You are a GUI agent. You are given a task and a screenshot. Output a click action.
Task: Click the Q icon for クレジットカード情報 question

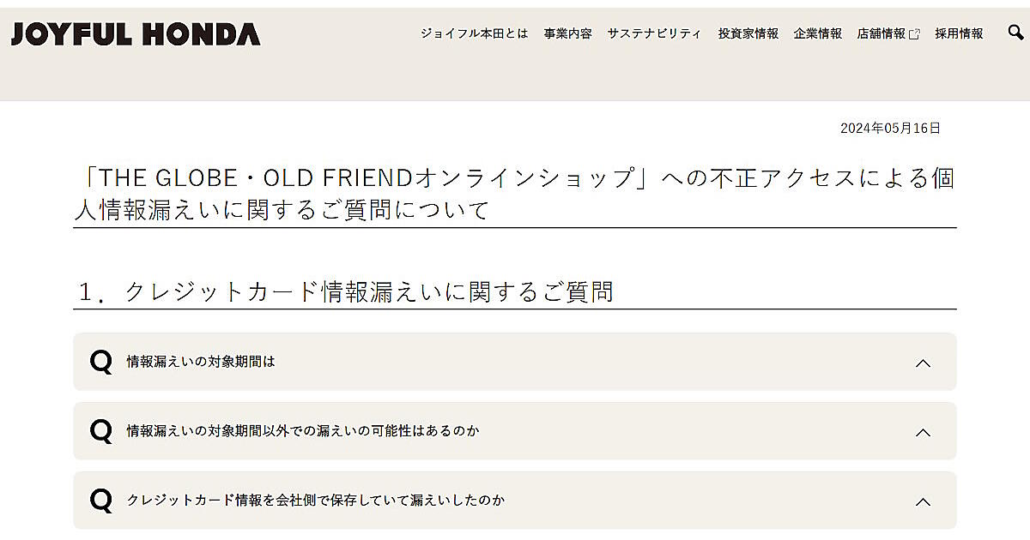(101, 501)
